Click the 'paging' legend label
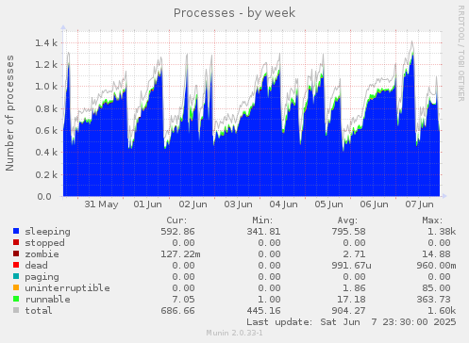This screenshot has width=469, height=343. pyautogui.click(x=42, y=277)
